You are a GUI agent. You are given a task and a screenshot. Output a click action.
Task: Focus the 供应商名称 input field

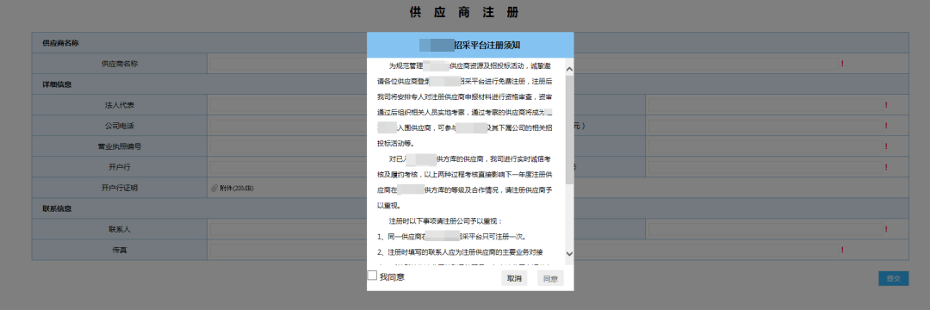[524, 64]
